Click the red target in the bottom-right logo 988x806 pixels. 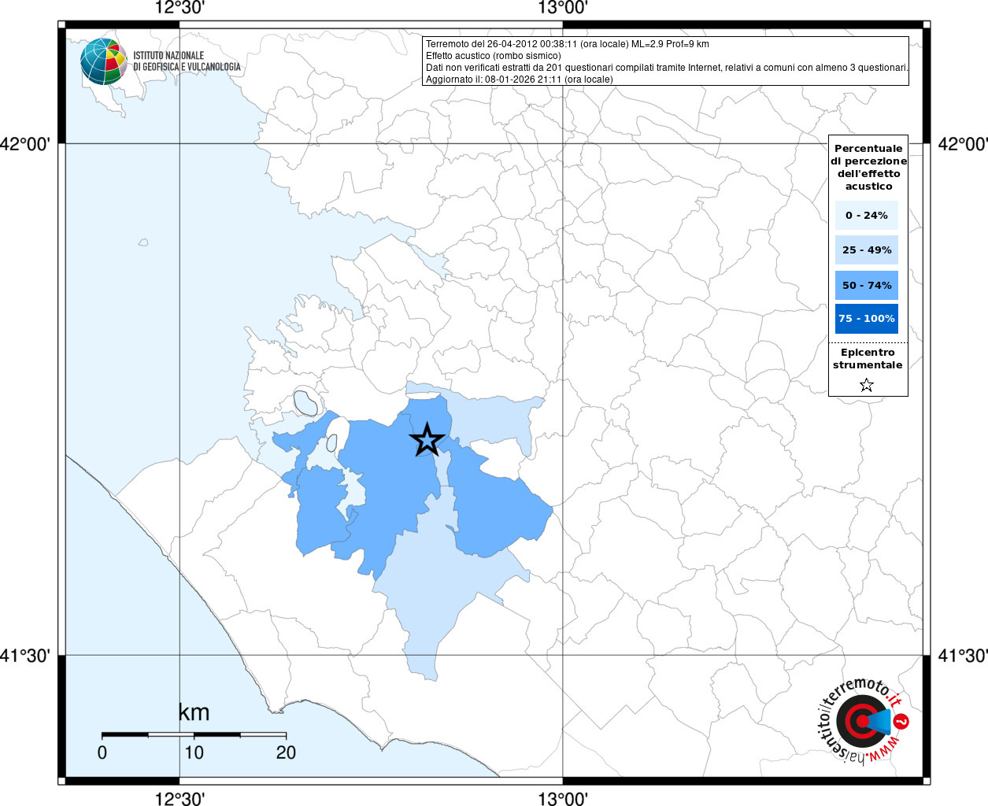pos(857,720)
